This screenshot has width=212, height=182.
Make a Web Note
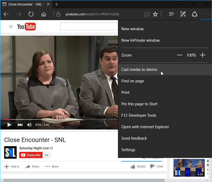point(183,14)
